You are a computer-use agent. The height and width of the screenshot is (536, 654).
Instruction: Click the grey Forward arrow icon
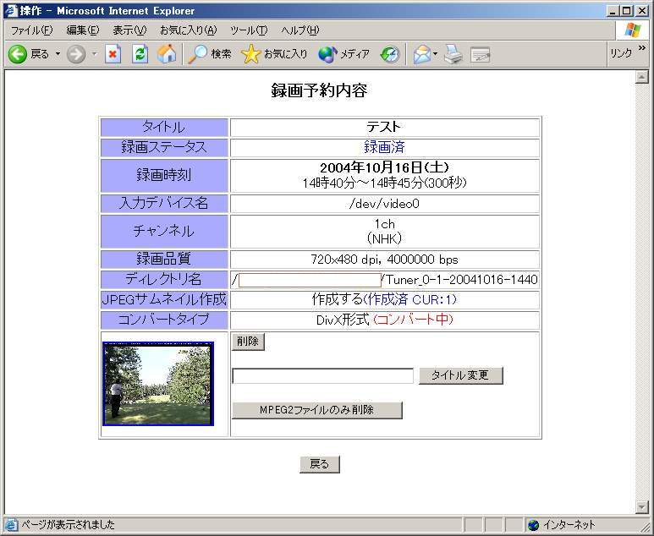coord(76,54)
